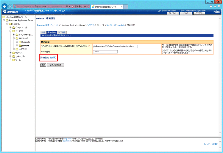
Task: Click the browser forward arrow button
Action: (x=10, y=6)
